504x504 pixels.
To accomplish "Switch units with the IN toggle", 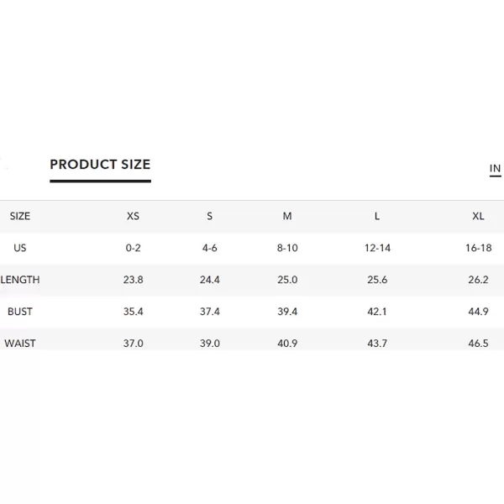I will pos(495,169).
